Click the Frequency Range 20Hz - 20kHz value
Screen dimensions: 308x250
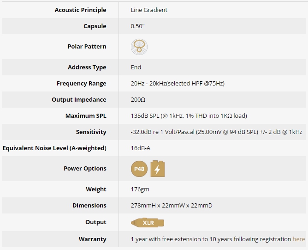click(178, 83)
